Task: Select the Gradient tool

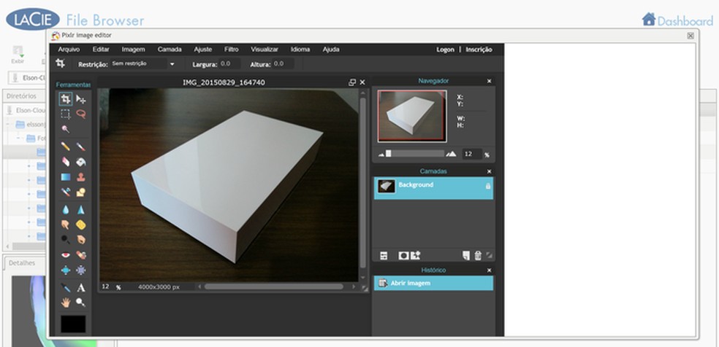Action: click(x=66, y=177)
